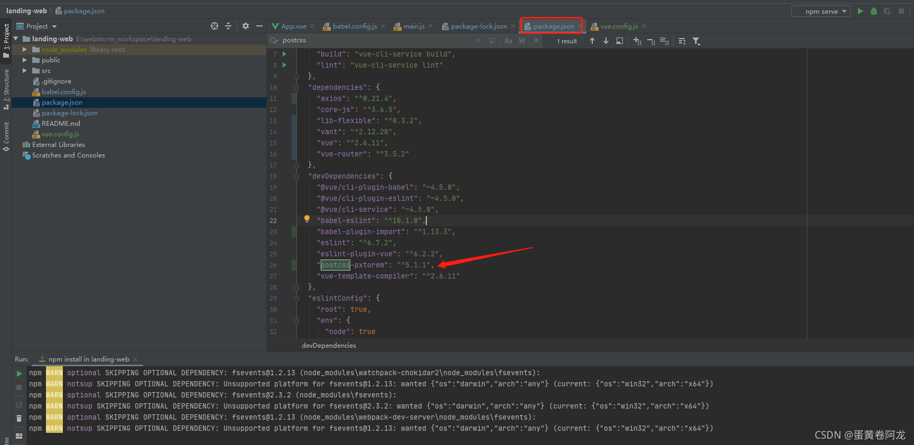Viewport: 914px width, 445px height.
Task: Open the Project tool window side tab
Action: pos(6,41)
